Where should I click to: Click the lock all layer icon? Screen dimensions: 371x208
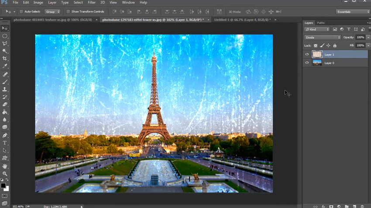click(335, 45)
